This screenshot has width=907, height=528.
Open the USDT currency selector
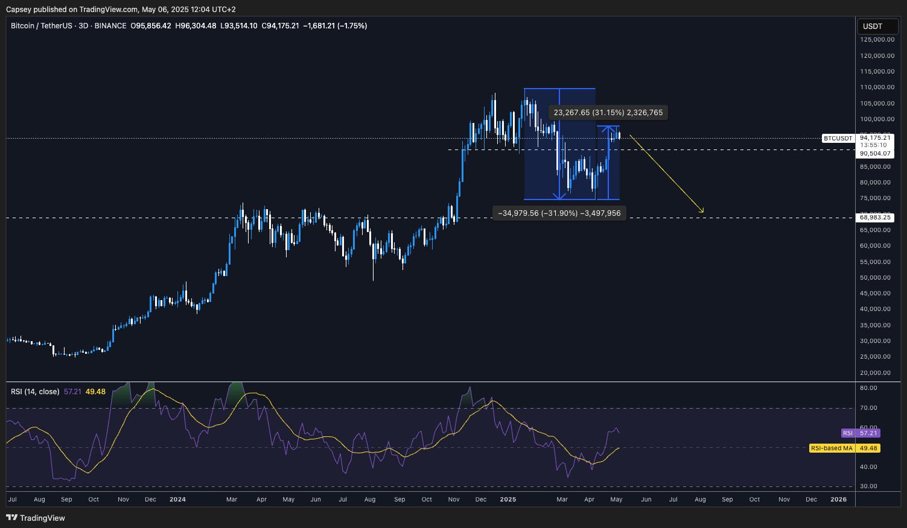(x=877, y=27)
